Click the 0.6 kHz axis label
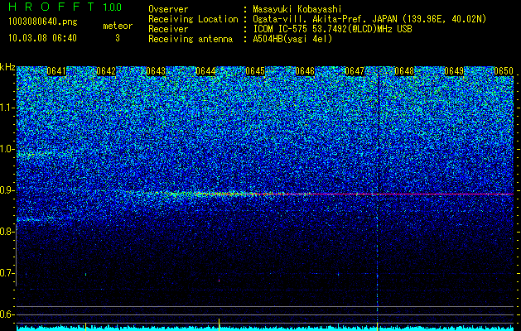The image size is (521, 331). (7, 314)
